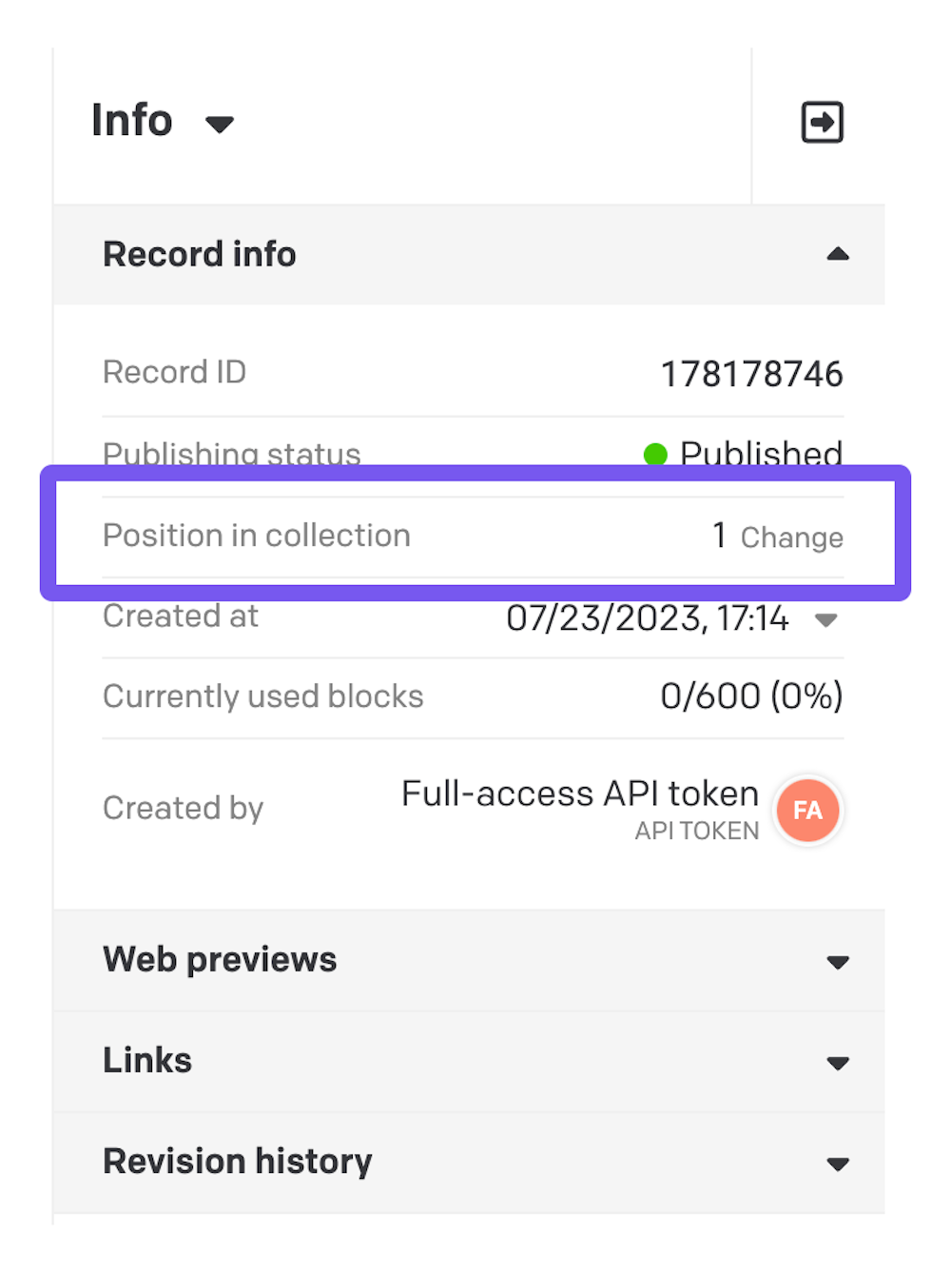Click the Full-access API token name
This screenshot has width=951, height=1273.
(579, 793)
